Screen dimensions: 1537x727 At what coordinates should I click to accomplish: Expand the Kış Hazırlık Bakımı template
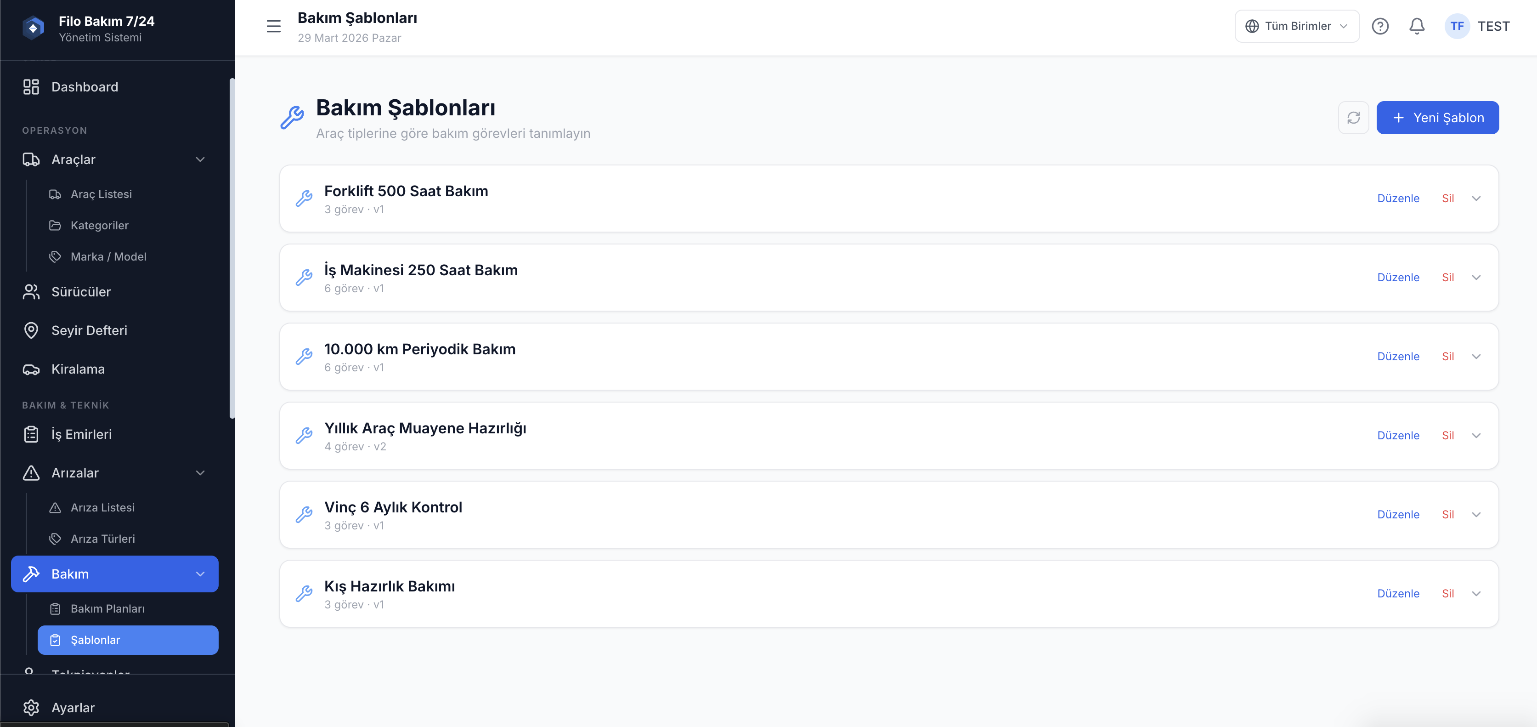1476,594
